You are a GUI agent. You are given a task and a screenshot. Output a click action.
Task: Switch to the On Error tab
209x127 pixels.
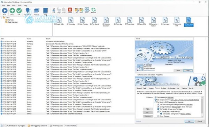[164, 88]
